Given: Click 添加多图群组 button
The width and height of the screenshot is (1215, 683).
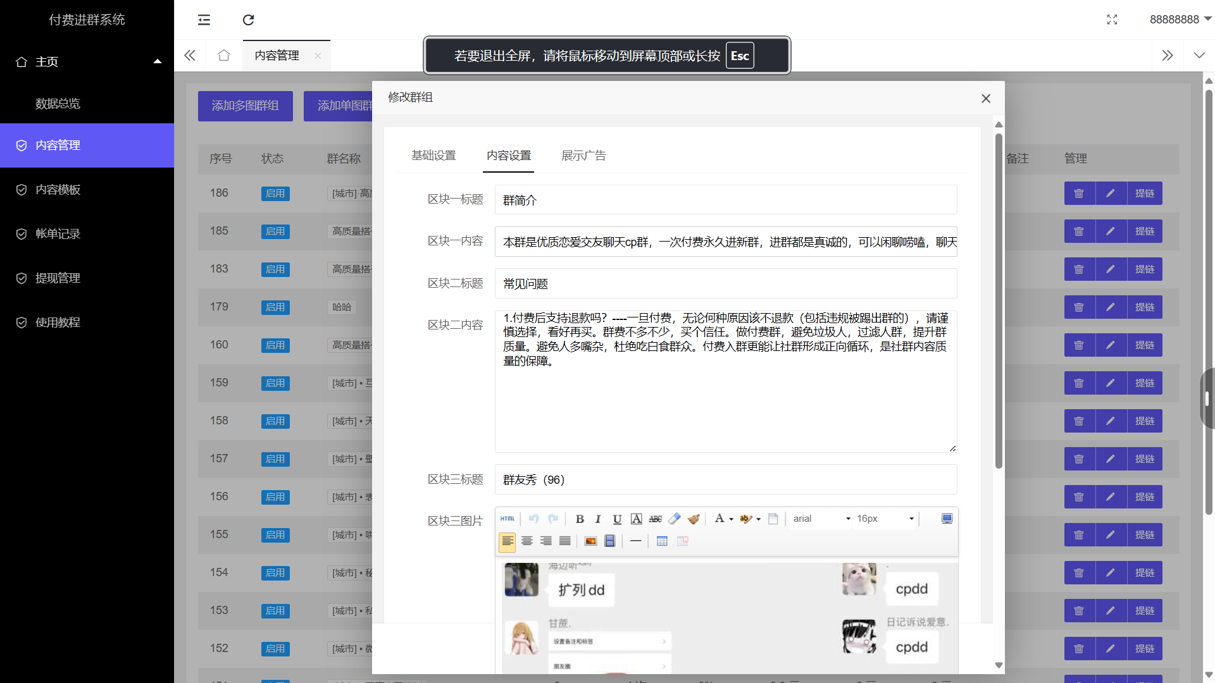Looking at the screenshot, I should click(x=245, y=106).
